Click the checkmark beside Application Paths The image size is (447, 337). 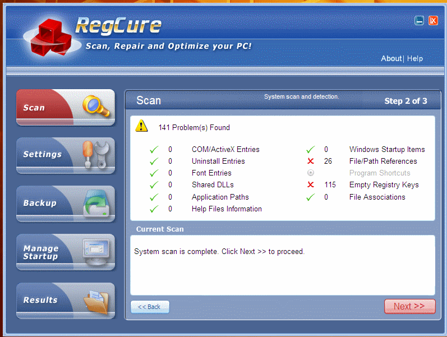[154, 197]
